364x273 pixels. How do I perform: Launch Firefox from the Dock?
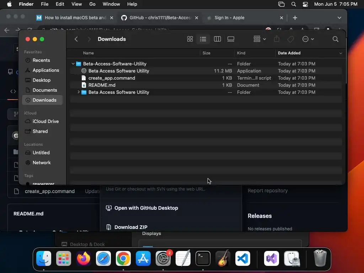tap(84, 258)
